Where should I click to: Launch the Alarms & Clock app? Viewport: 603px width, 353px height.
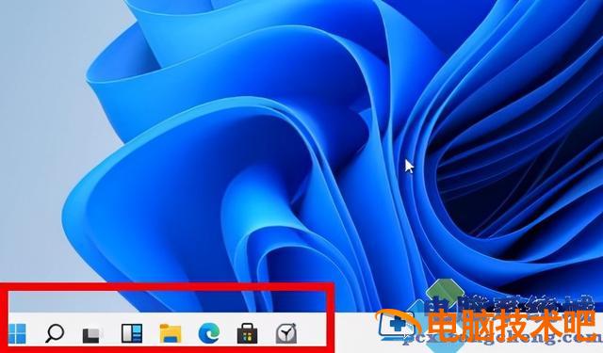coord(286,333)
